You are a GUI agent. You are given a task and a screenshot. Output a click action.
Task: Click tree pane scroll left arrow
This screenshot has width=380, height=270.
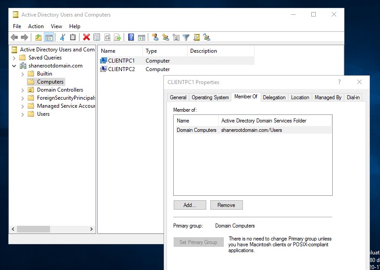13,229
